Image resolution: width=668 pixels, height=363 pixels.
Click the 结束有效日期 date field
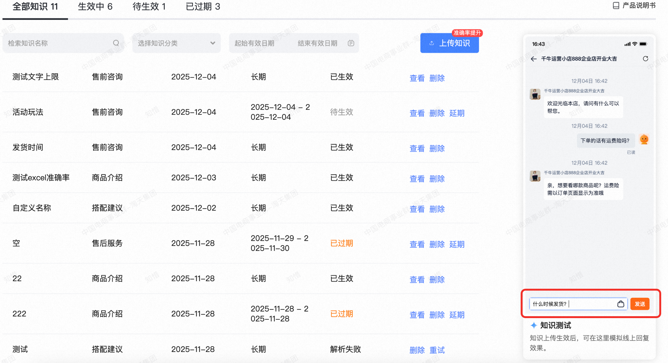coord(317,43)
